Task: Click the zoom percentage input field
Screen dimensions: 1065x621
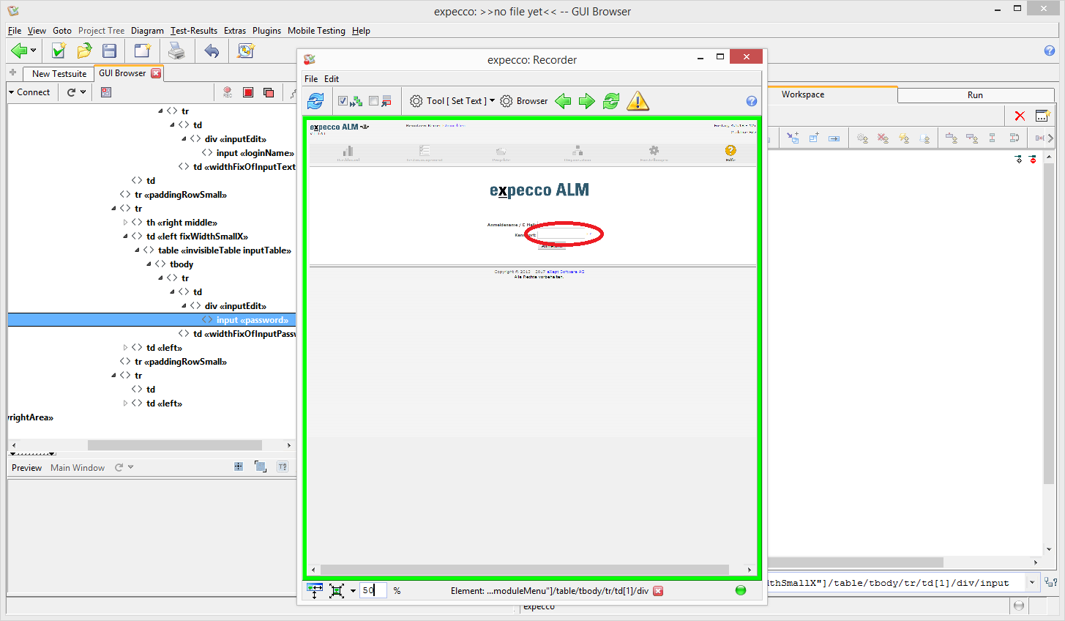Action: 373,590
